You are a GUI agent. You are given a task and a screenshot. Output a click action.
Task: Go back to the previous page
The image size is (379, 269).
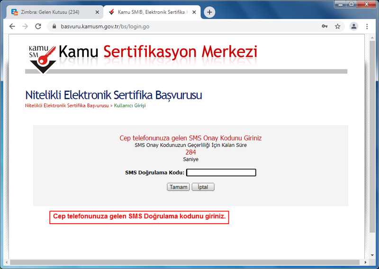12,26
